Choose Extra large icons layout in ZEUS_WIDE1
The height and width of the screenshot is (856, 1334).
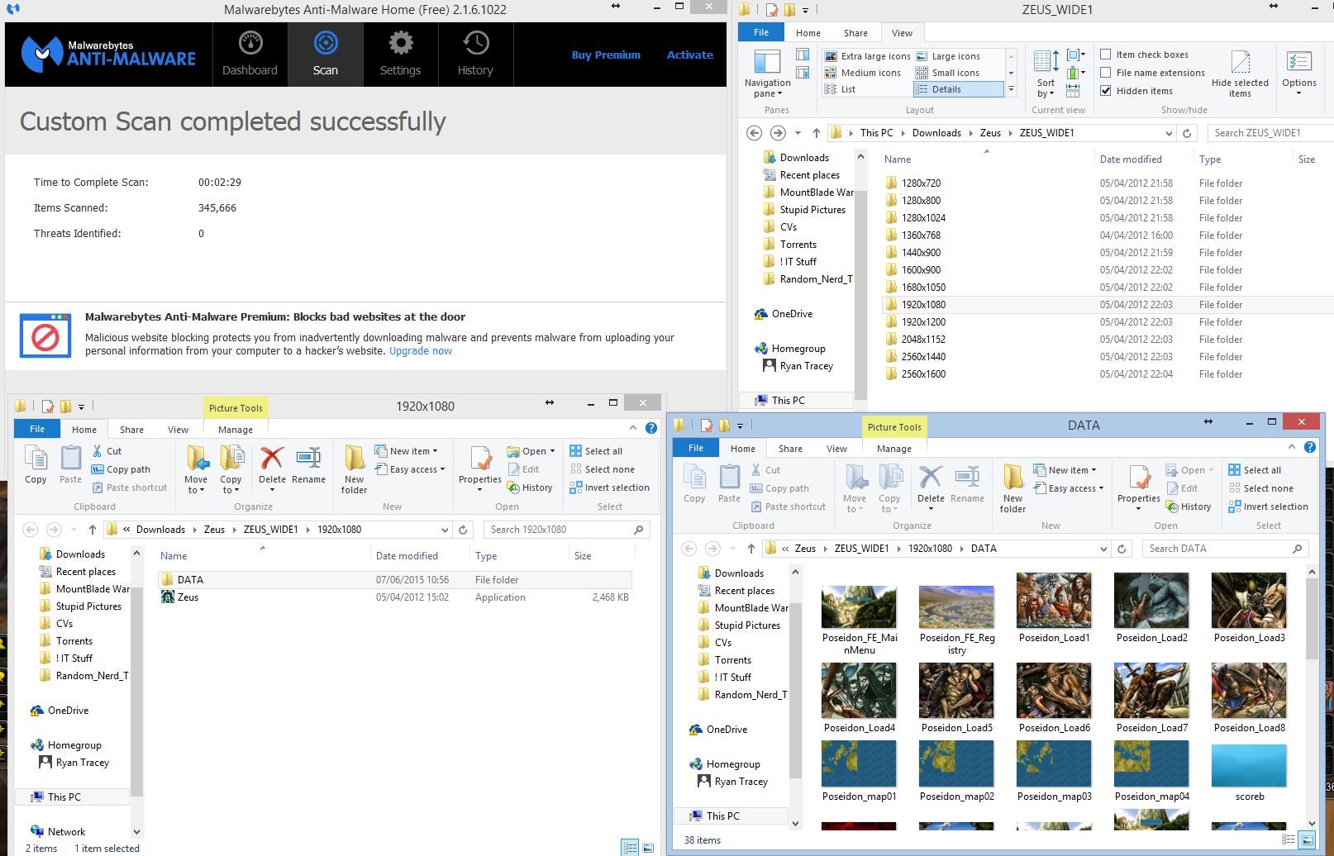pos(868,56)
